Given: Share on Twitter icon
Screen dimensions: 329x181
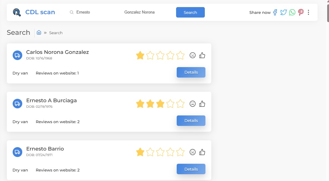Looking at the screenshot, I should pos(284,12).
